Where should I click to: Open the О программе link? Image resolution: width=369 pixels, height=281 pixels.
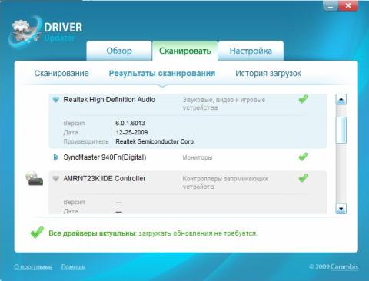tap(33, 267)
